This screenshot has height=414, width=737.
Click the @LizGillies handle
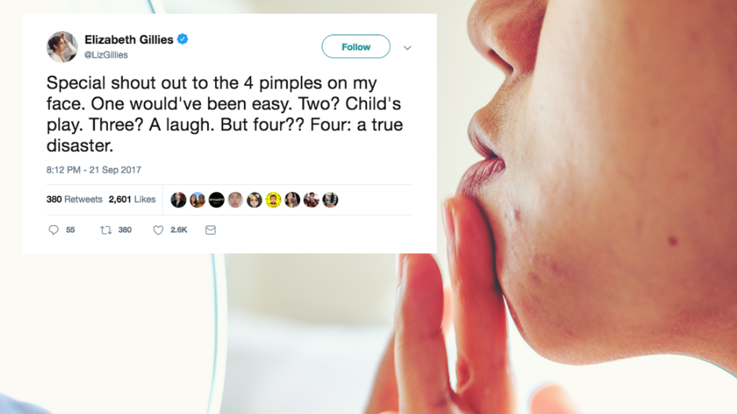click(106, 55)
